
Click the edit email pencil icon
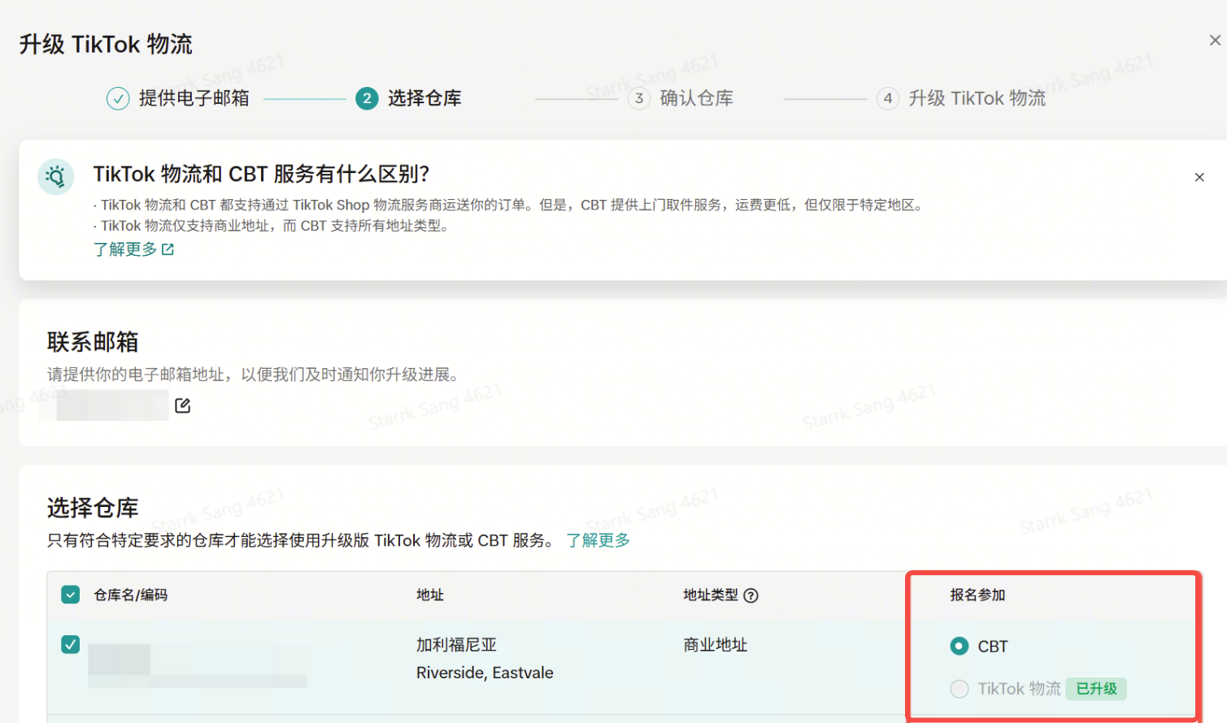(x=183, y=405)
